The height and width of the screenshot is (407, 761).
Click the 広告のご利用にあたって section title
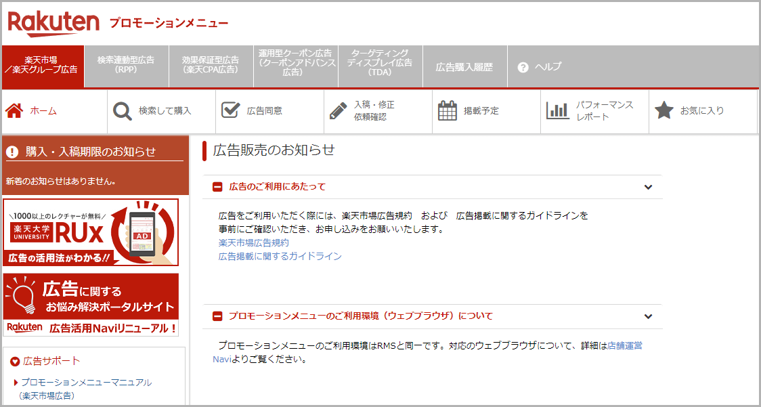(277, 187)
